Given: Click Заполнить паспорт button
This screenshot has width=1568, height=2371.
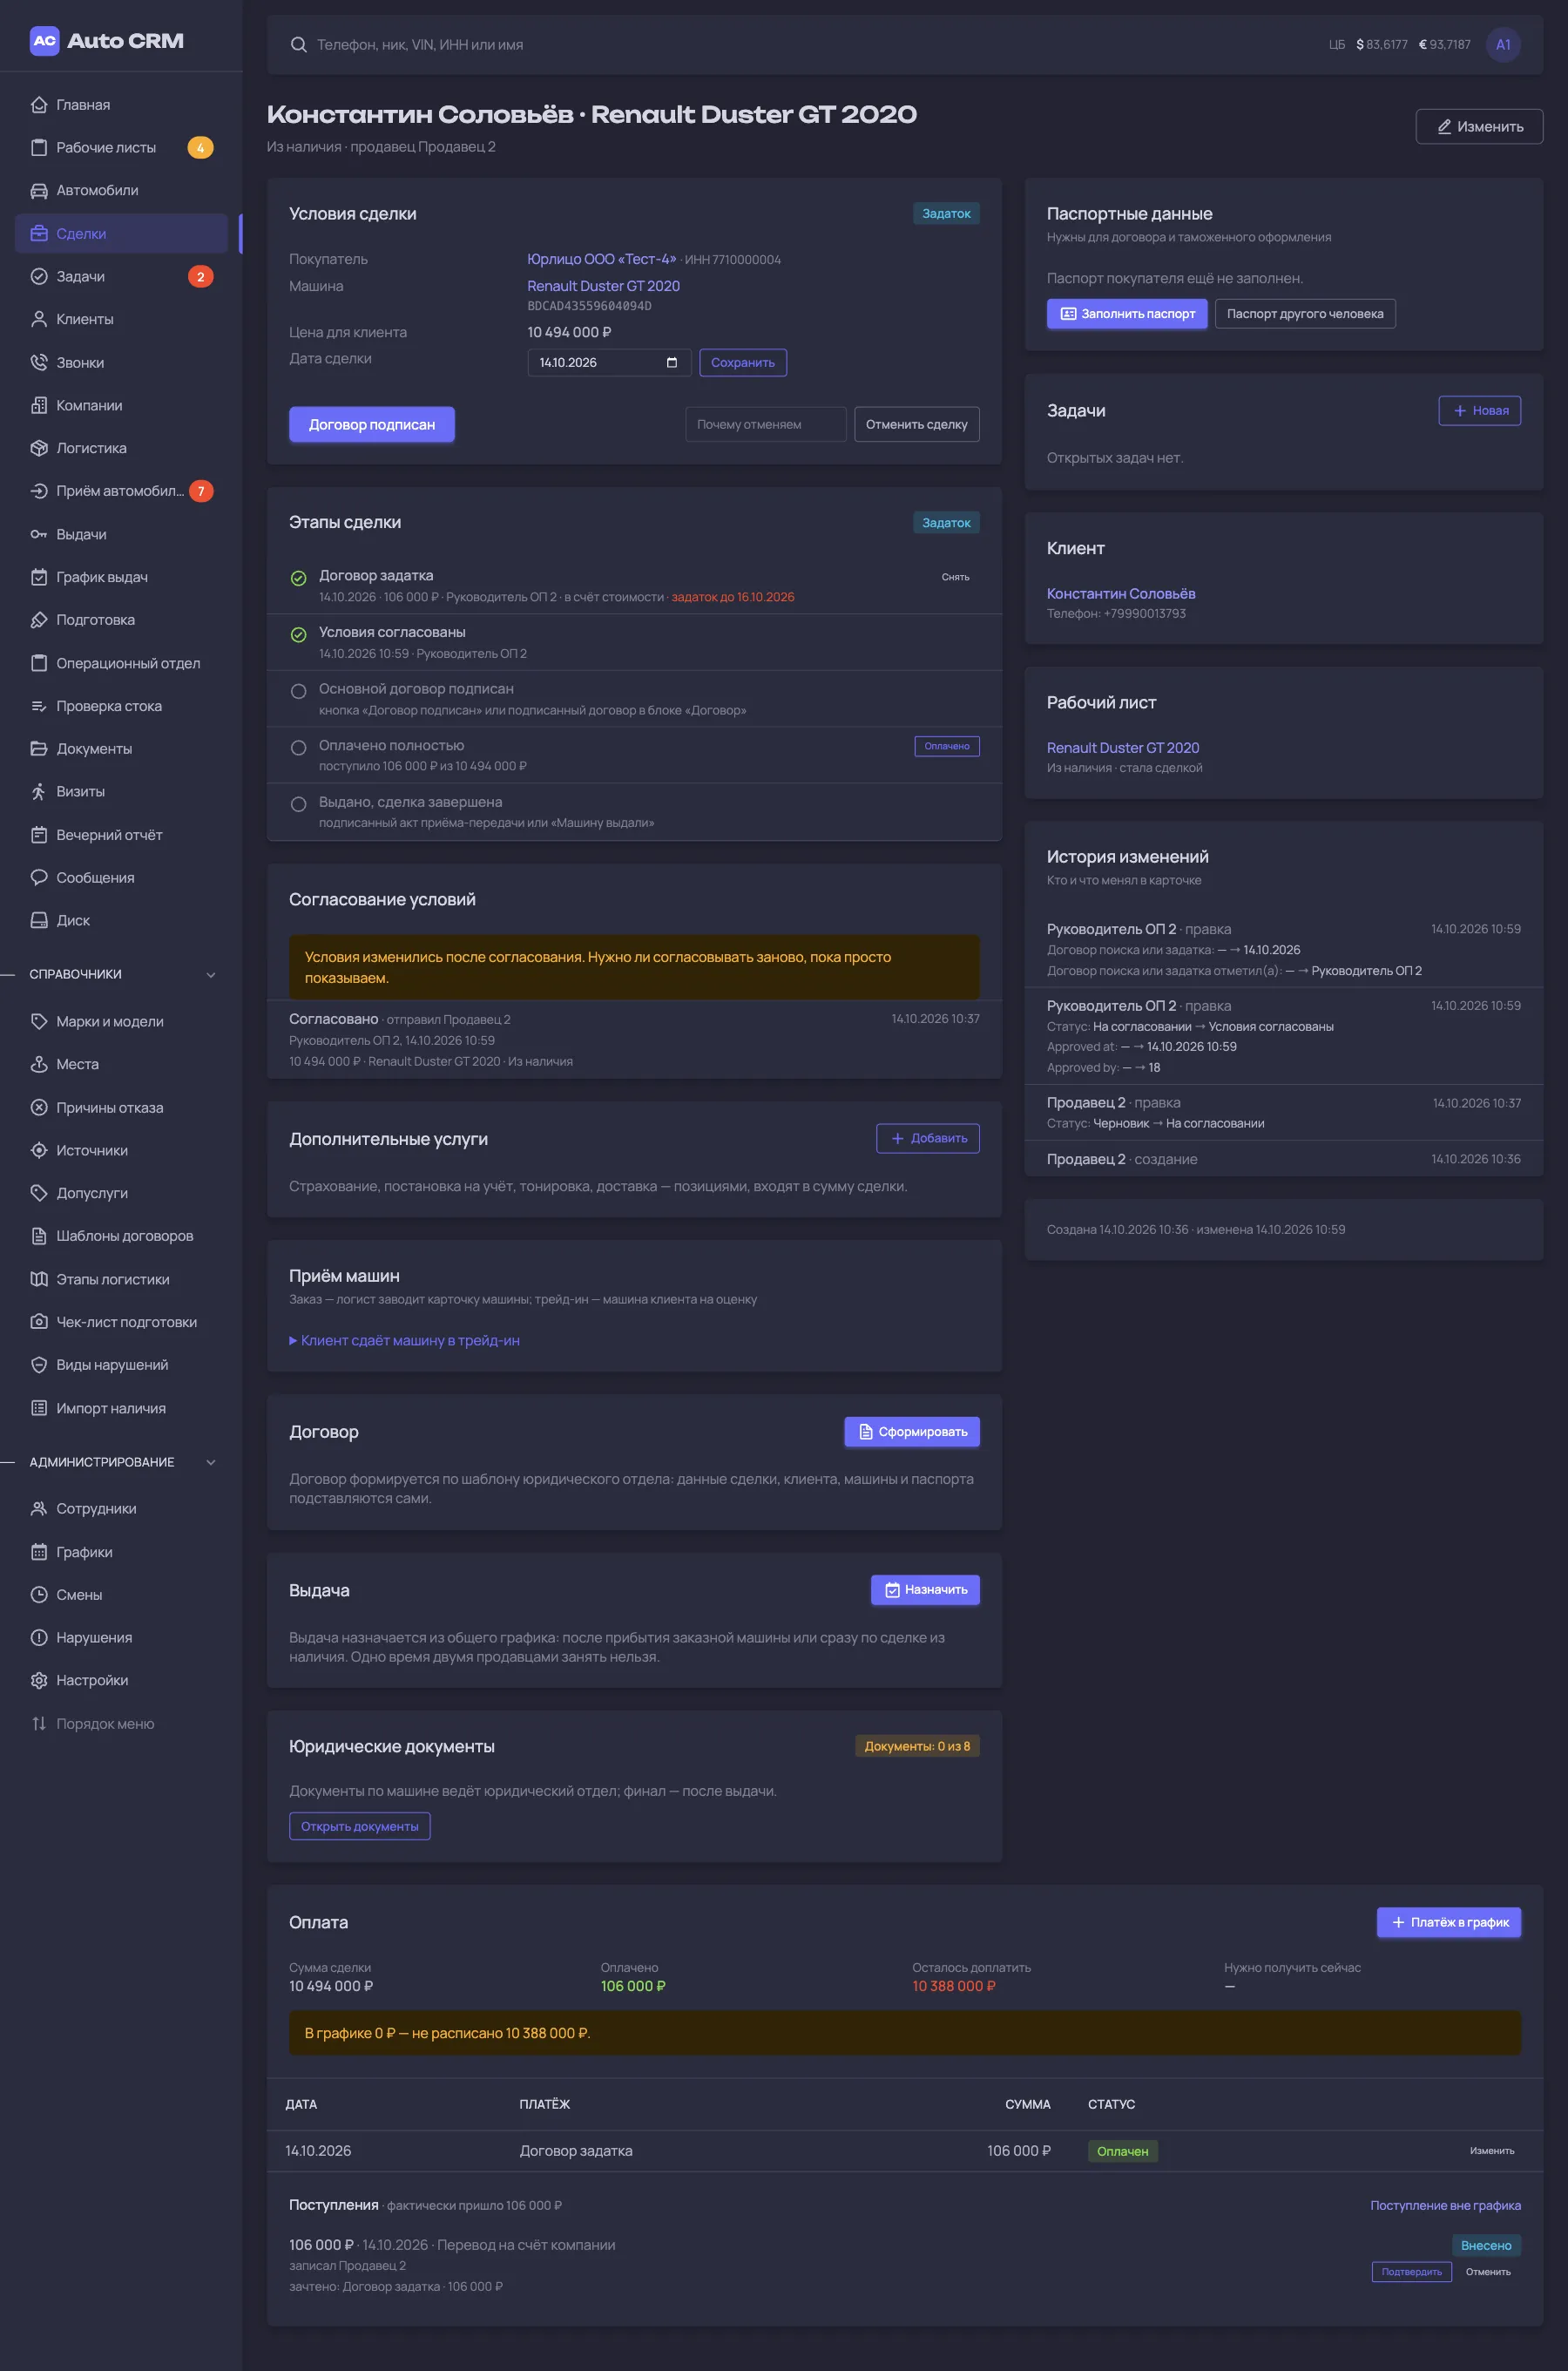Looking at the screenshot, I should pyautogui.click(x=1127, y=314).
